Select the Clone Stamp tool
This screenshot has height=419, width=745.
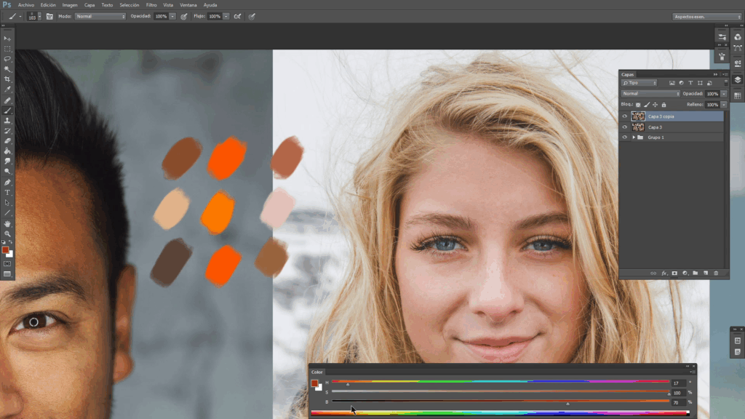[7, 121]
